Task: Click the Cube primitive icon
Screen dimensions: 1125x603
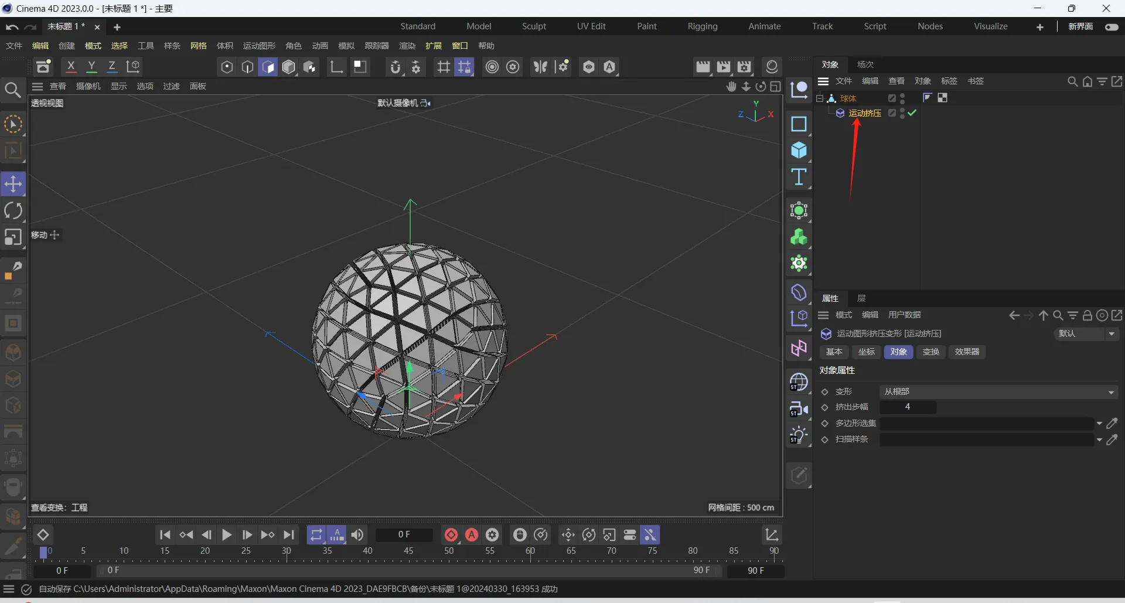Action: [799, 151]
